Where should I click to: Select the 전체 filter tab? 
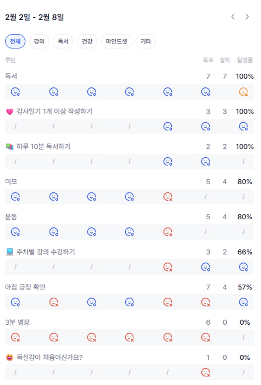click(x=15, y=41)
